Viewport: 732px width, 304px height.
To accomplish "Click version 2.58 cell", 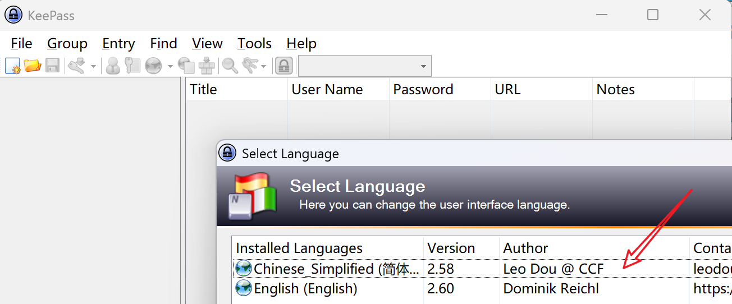I will click(x=441, y=269).
